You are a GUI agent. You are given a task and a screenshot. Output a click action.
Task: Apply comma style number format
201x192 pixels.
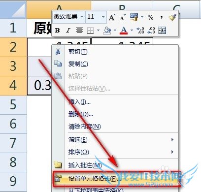(162, 17)
